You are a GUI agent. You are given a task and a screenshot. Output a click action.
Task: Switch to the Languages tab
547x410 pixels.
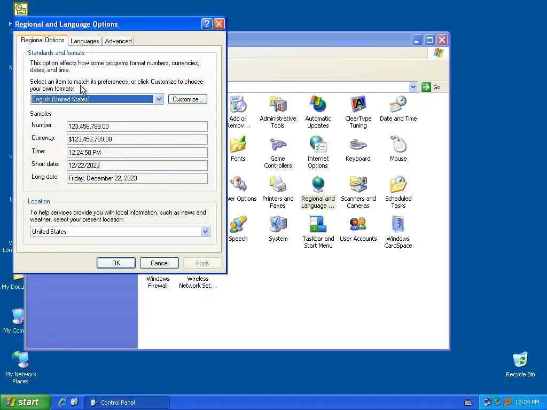pyautogui.click(x=85, y=41)
